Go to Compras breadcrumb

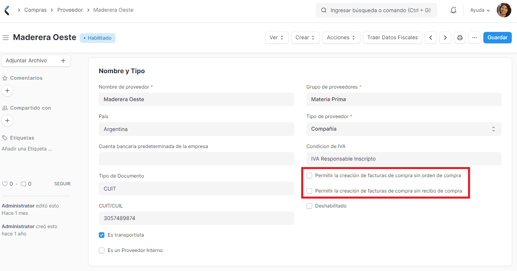click(x=36, y=10)
